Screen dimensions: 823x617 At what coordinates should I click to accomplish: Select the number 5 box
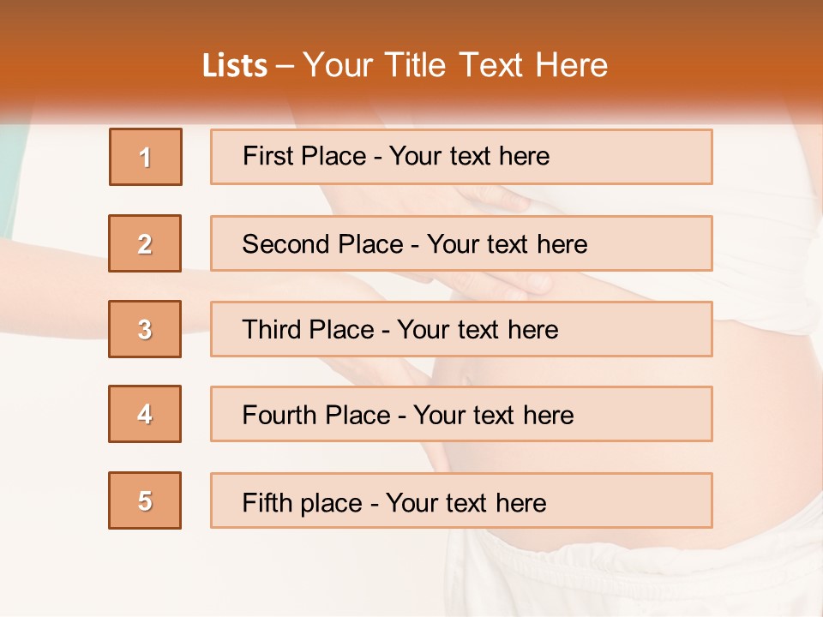[145, 500]
